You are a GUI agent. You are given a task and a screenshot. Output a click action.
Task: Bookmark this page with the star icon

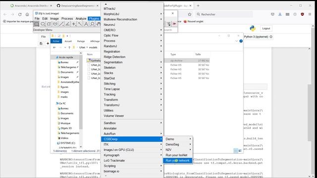click(x=189, y=14)
